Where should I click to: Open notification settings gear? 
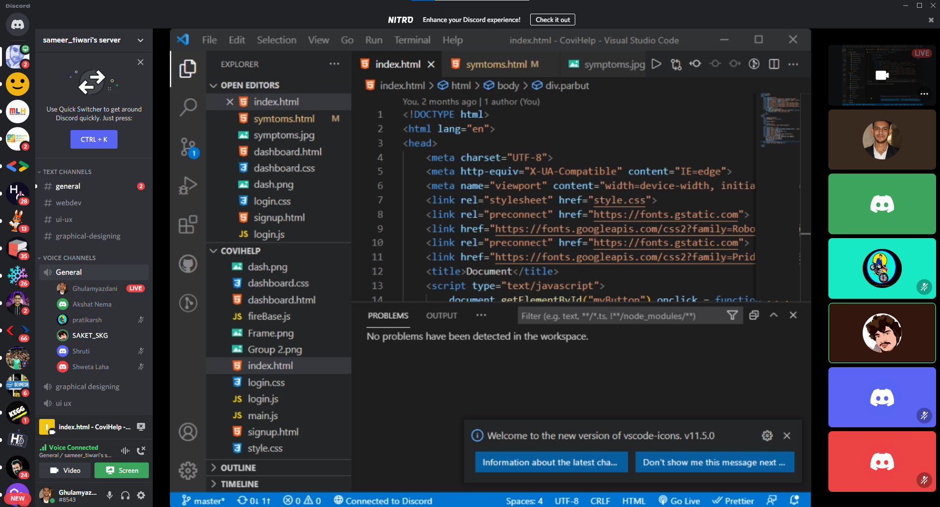coord(767,436)
